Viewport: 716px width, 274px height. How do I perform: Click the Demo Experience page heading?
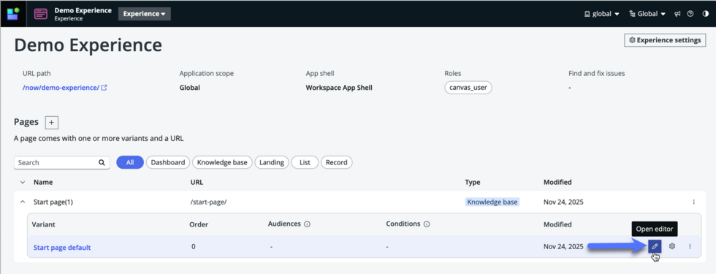pos(88,45)
